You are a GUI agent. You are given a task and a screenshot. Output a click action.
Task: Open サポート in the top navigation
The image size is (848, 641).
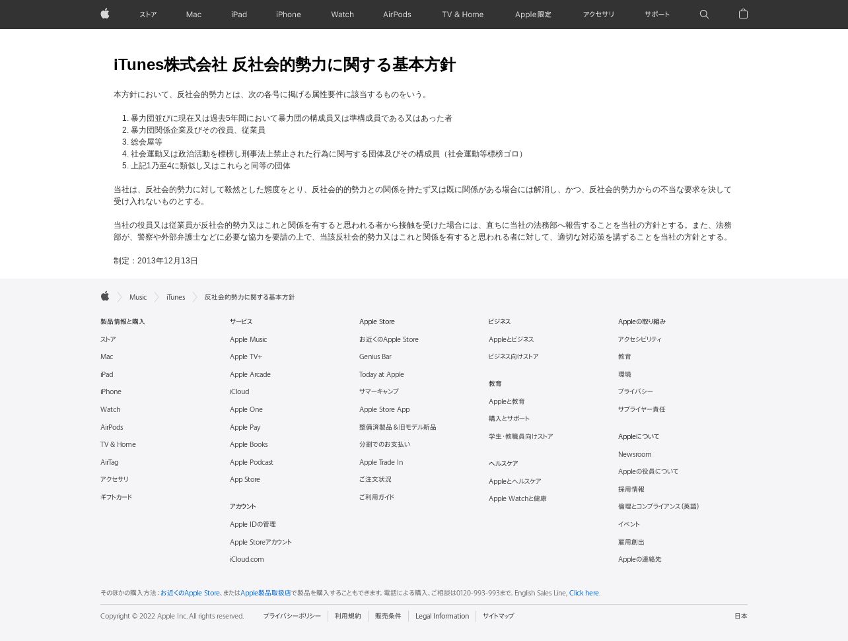pyautogui.click(x=657, y=15)
